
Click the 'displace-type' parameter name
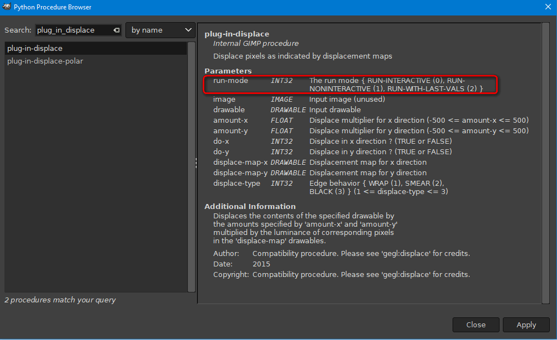[237, 184]
